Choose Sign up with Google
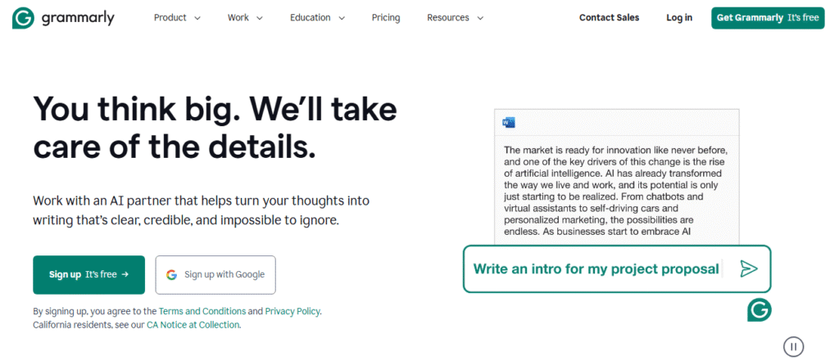Screen dimensions: 839x361 click(215, 275)
